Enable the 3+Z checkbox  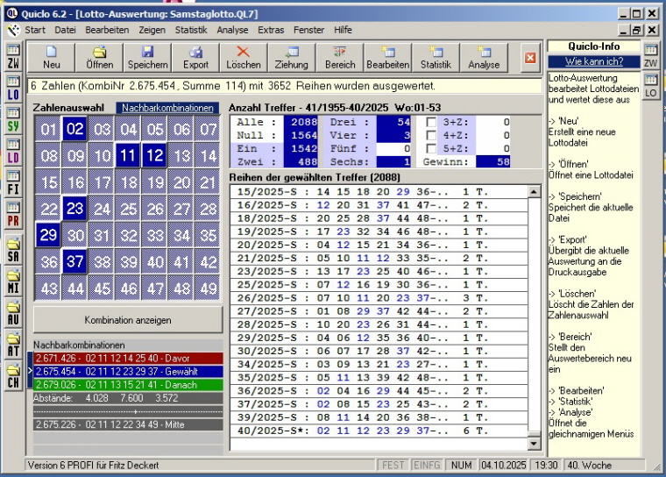coord(431,123)
